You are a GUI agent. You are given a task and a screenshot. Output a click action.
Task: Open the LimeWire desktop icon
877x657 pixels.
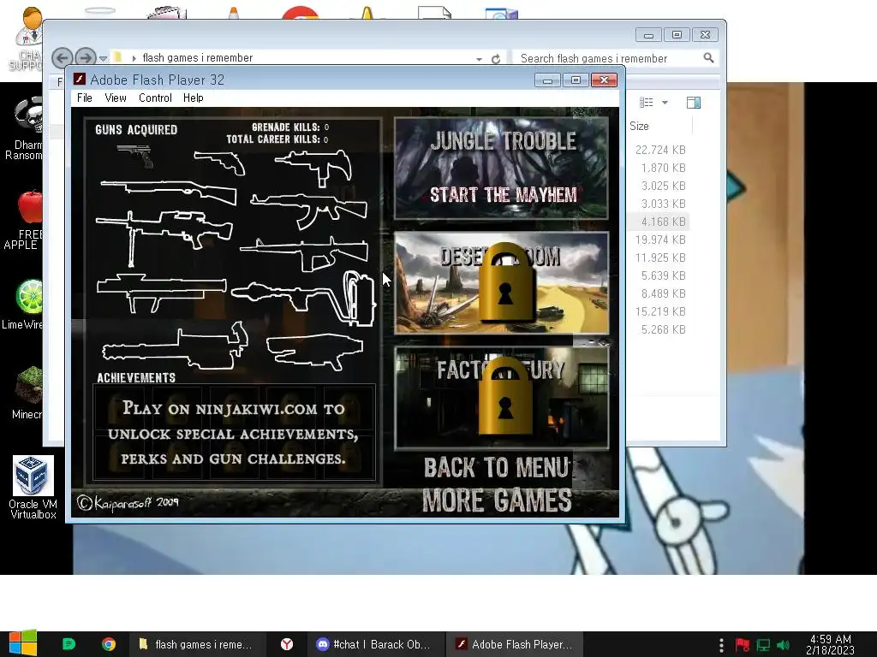pos(23,305)
